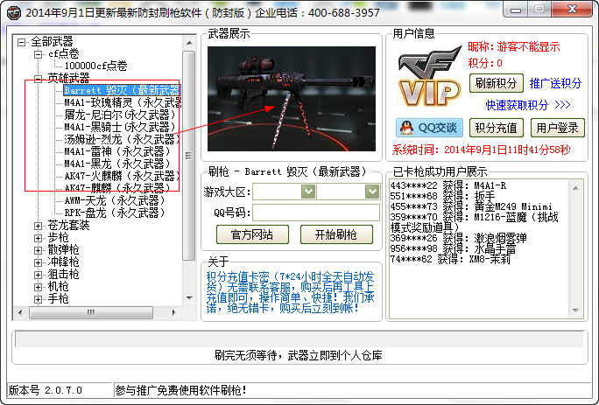
Task: Close the window
Action: pos(572,9)
